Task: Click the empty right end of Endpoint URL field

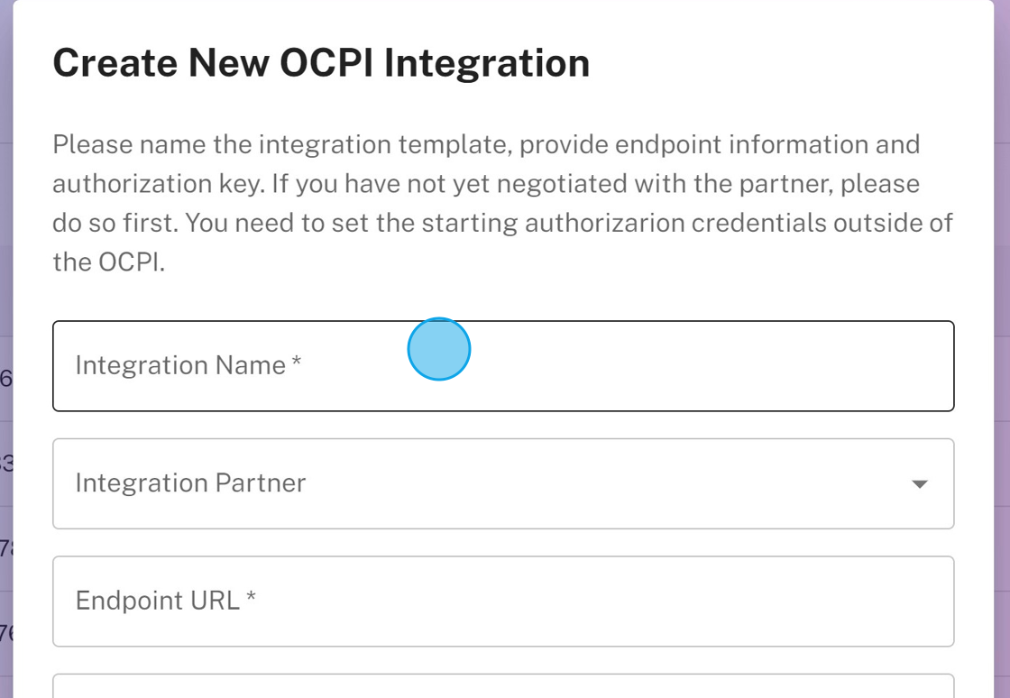Action: pyautogui.click(x=857, y=601)
